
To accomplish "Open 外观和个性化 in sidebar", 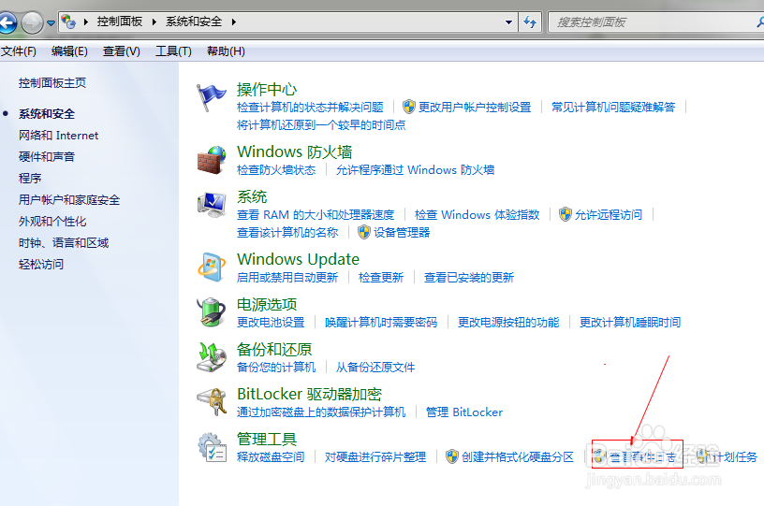I will [52, 222].
